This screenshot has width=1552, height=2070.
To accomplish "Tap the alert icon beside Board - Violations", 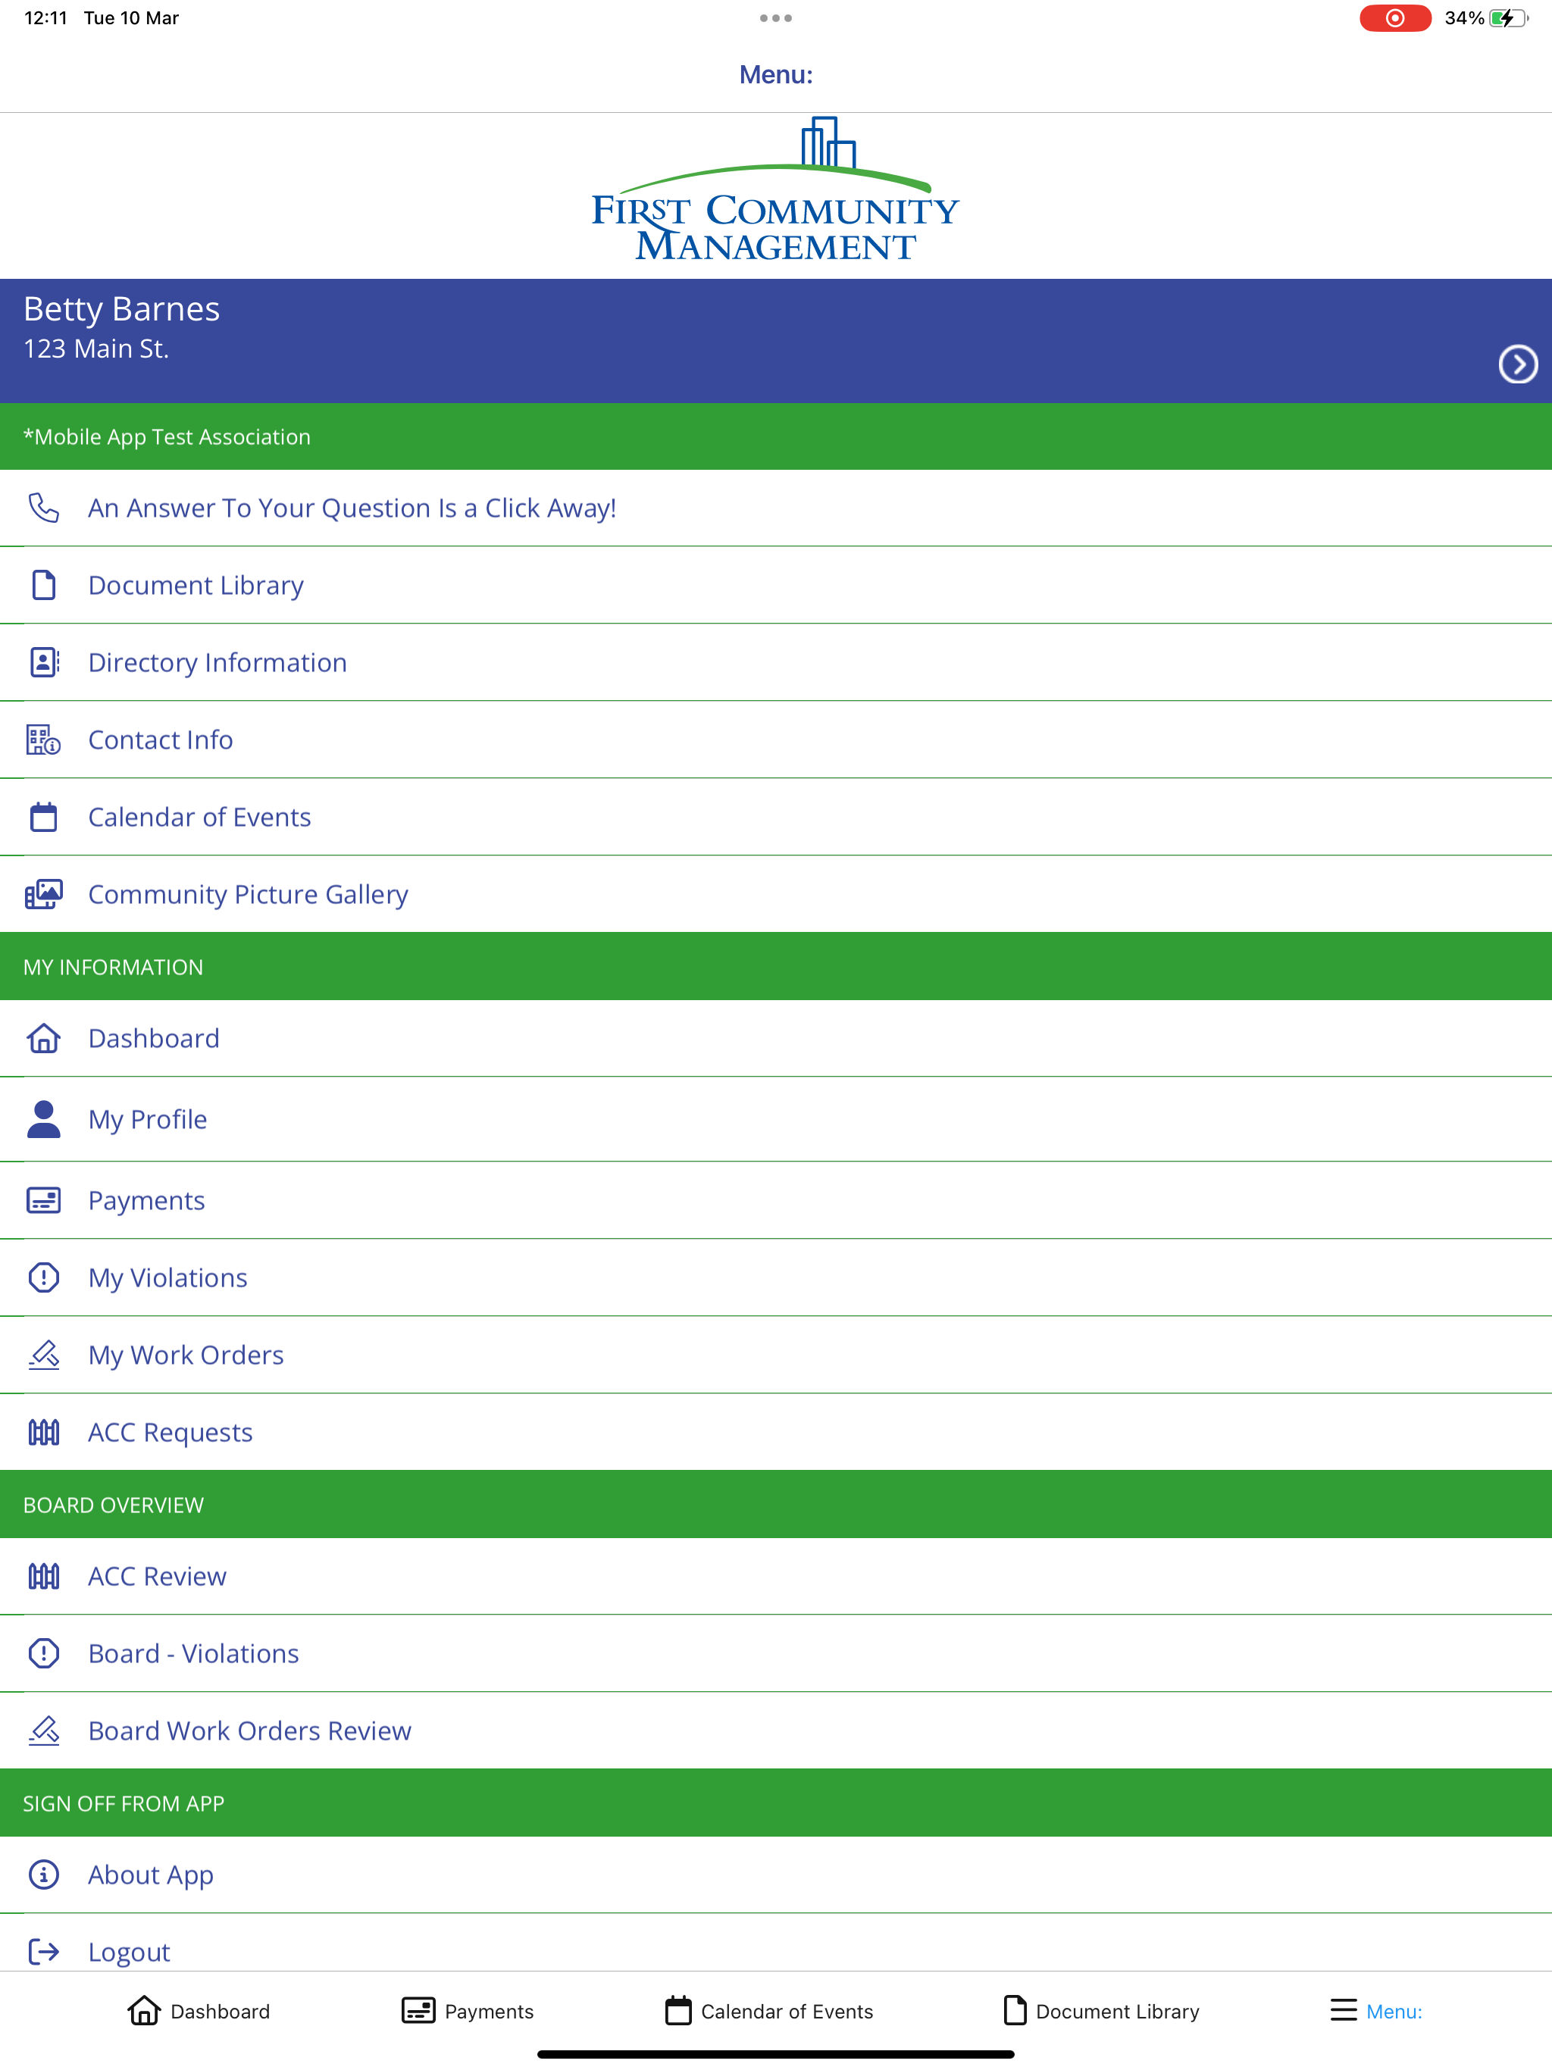I will [43, 1653].
